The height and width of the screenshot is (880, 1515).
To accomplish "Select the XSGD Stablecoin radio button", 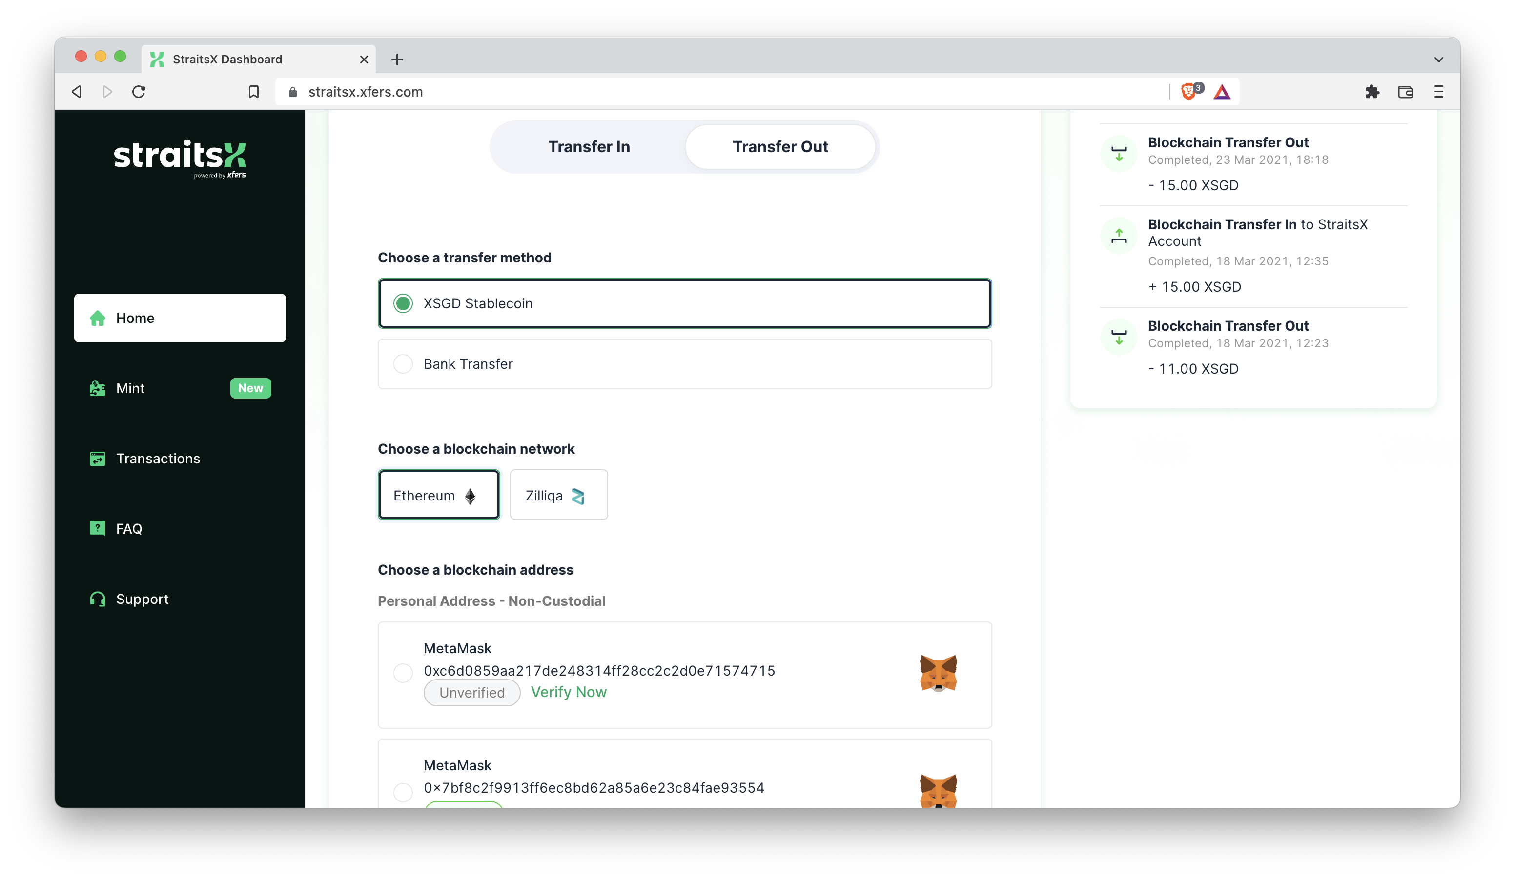I will coord(402,304).
